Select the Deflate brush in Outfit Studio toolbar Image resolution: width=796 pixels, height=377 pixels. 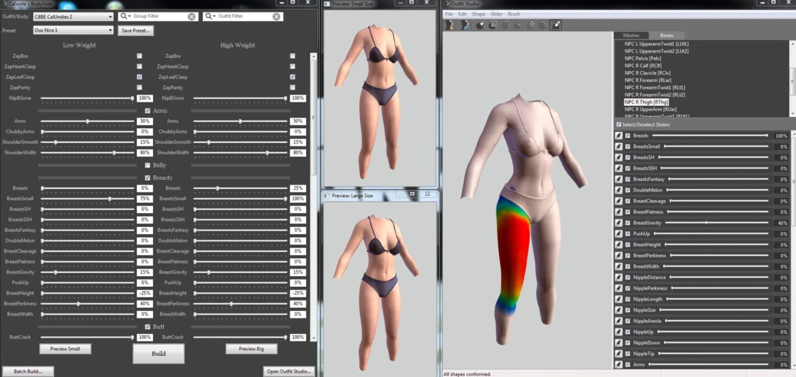click(518, 25)
